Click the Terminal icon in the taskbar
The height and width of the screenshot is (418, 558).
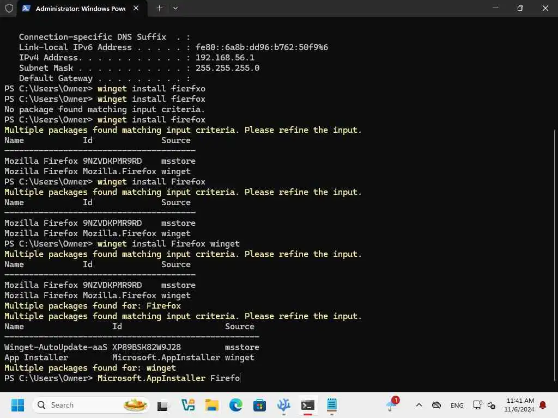click(308, 405)
